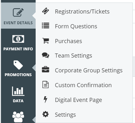Click the gear Settings icon
The height and width of the screenshot is (123, 135).
[x=45, y=114]
